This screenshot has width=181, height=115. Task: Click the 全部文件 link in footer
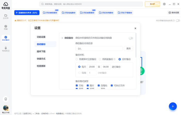pyautogui.click(x=27, y=113)
